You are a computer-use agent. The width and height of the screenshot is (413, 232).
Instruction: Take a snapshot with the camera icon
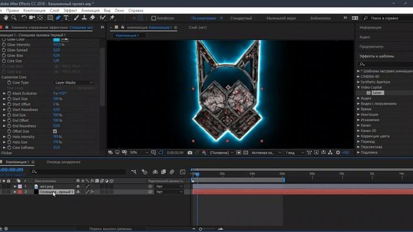190,153
